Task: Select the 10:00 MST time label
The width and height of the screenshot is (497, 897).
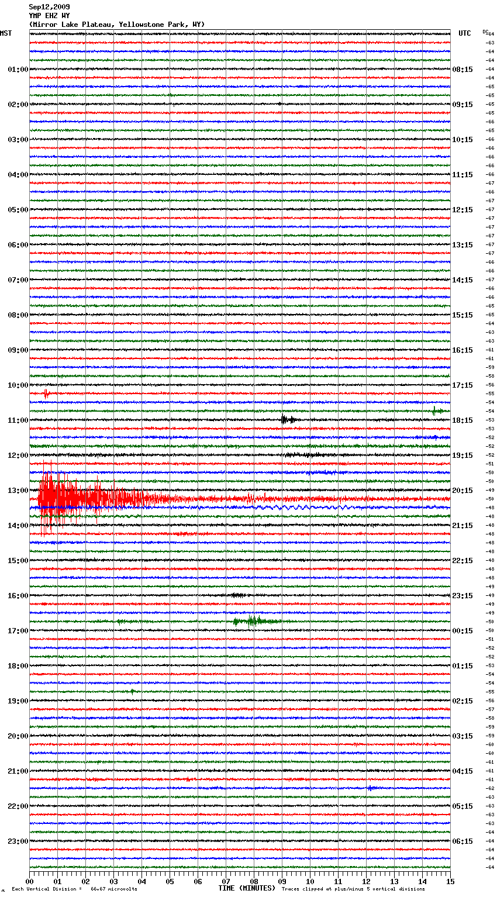Action: (x=18, y=385)
